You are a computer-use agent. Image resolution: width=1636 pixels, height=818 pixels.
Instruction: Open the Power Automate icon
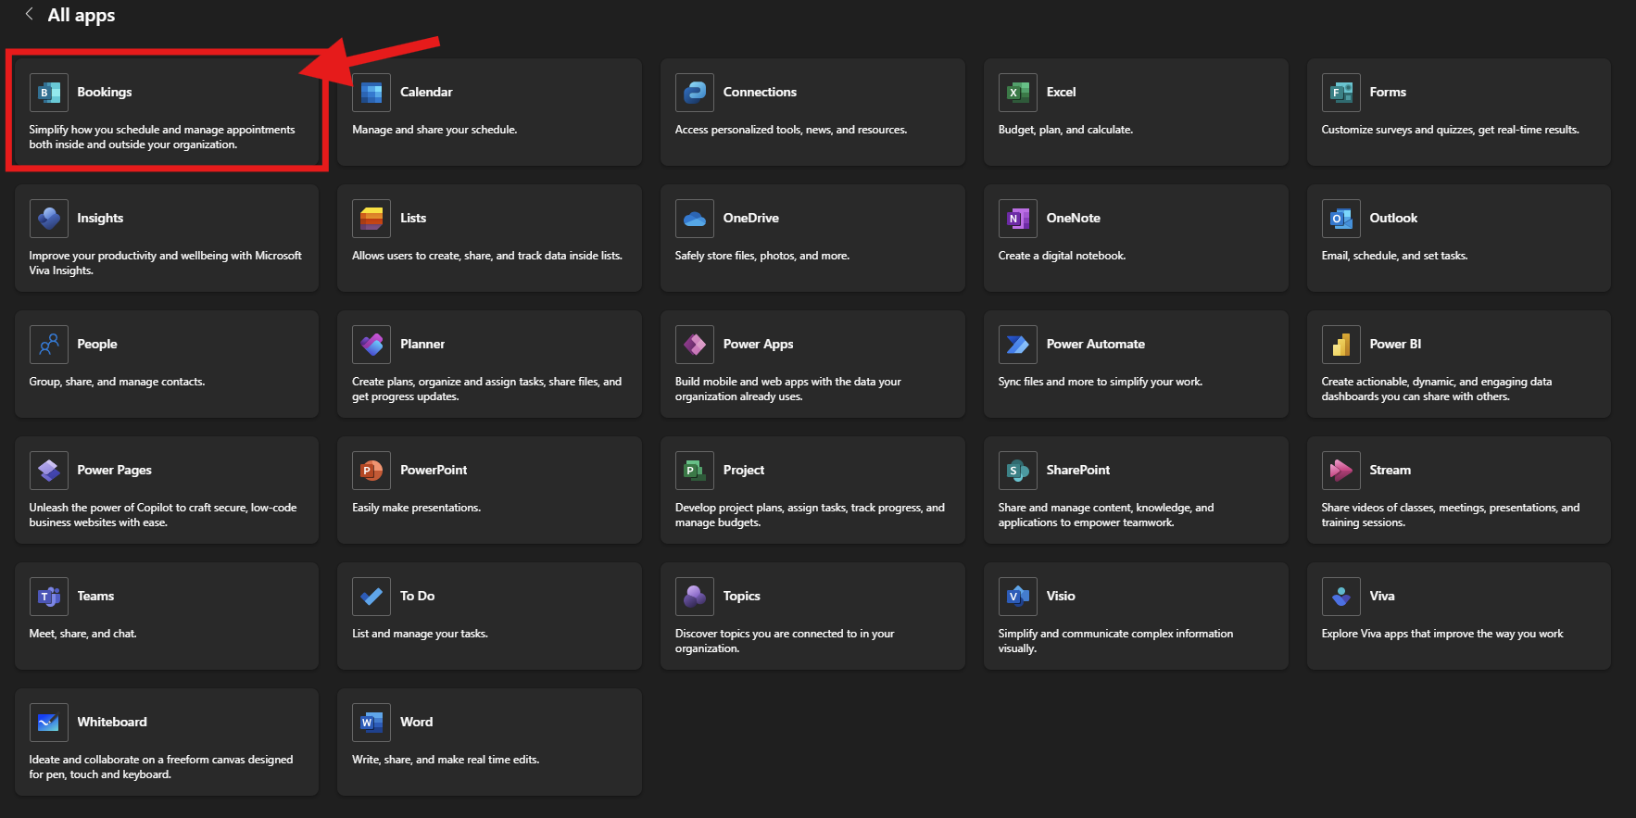click(x=1018, y=345)
